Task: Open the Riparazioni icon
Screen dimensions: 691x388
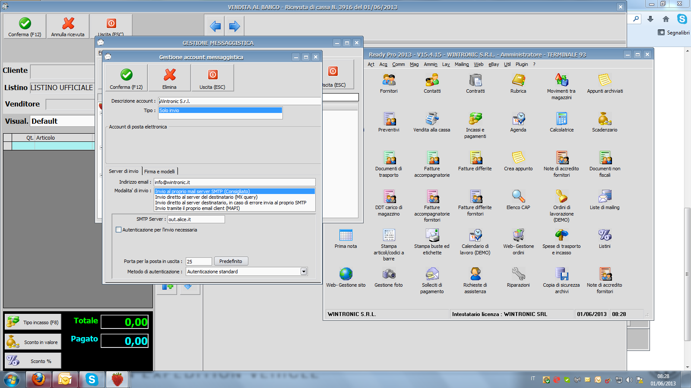Action: point(518,278)
